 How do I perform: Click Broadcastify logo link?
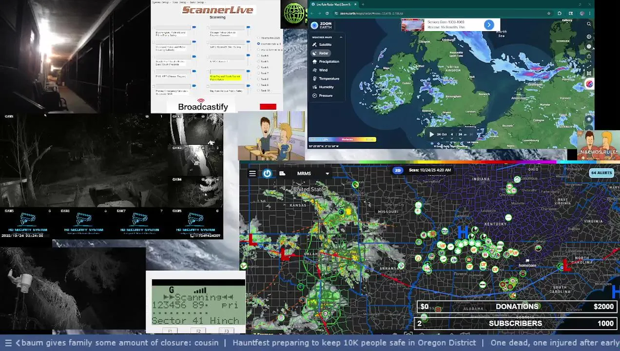coord(203,106)
